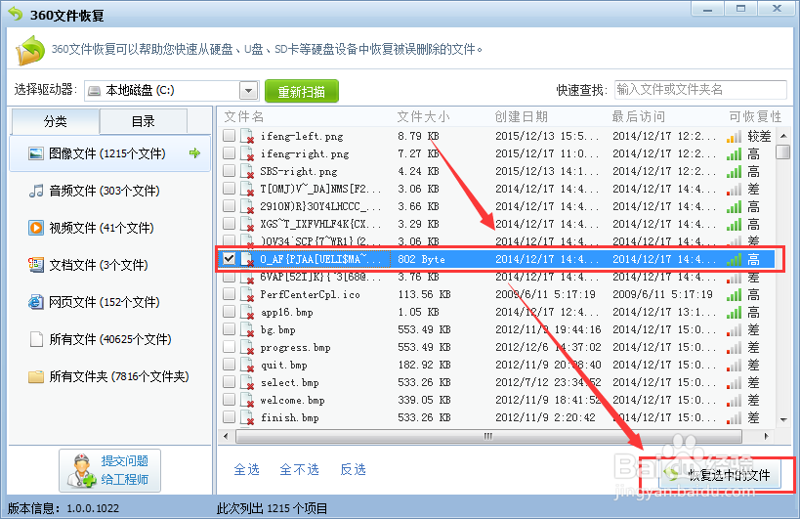Click the horizontal scrollbar thumb
The width and height of the screenshot is (800, 519).
[x=488, y=436]
